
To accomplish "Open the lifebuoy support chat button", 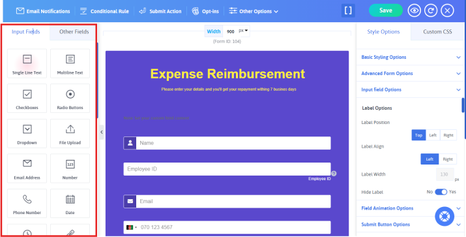I will [x=444, y=217].
